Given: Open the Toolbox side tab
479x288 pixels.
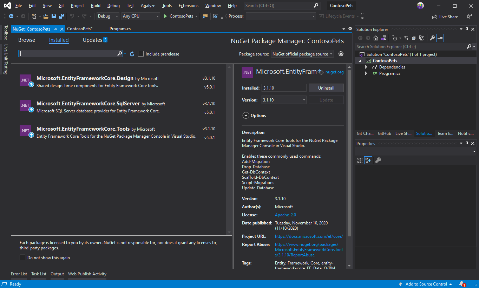Looking at the screenshot, I should click(x=6, y=33).
